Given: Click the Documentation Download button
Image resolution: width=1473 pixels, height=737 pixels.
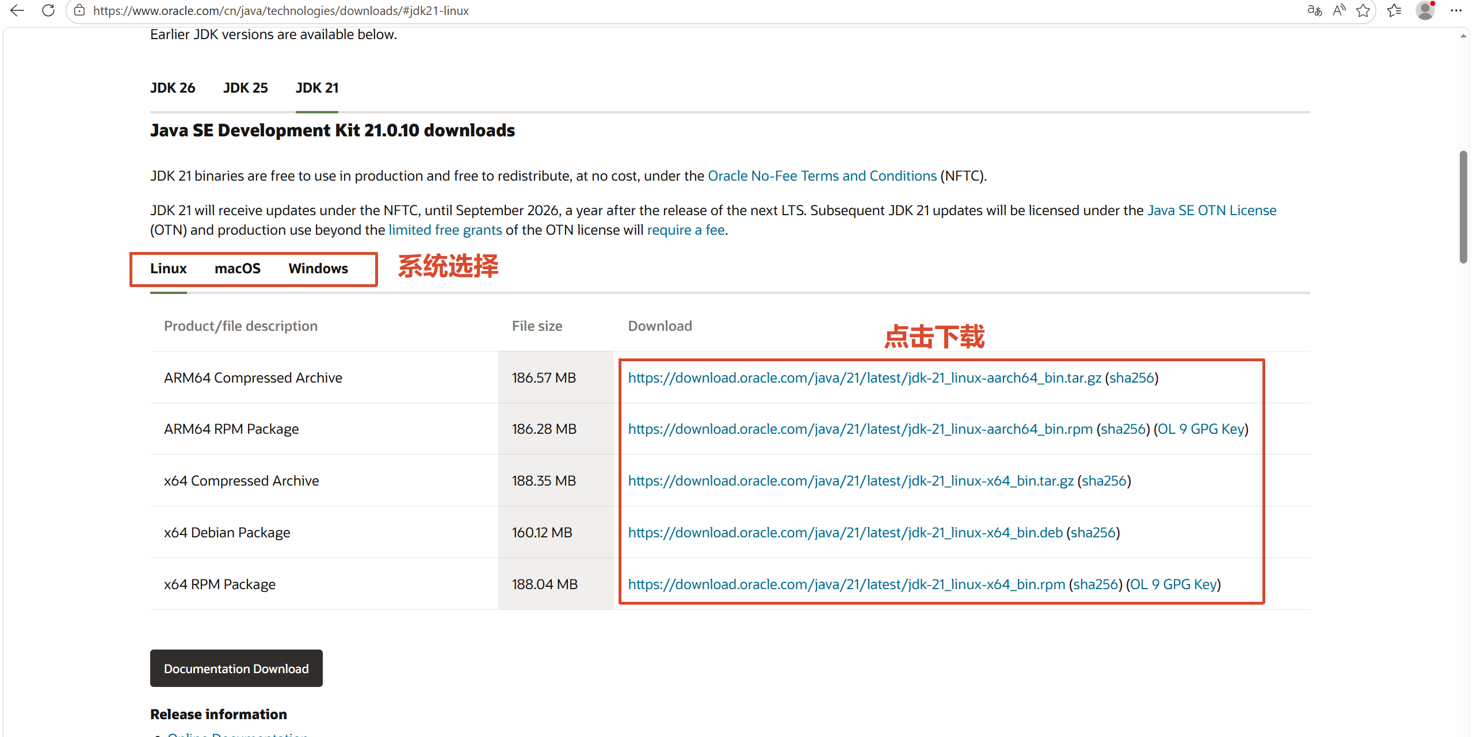Looking at the screenshot, I should tap(236, 669).
